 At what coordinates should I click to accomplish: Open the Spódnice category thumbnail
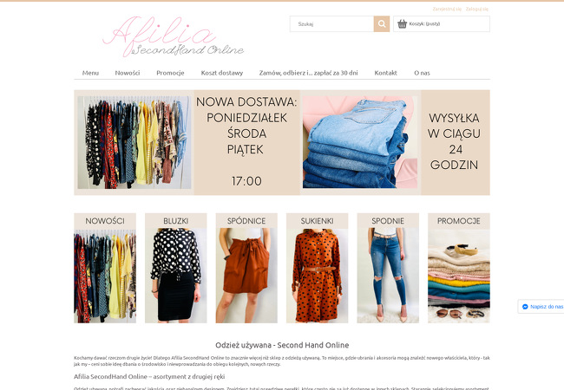point(246,269)
